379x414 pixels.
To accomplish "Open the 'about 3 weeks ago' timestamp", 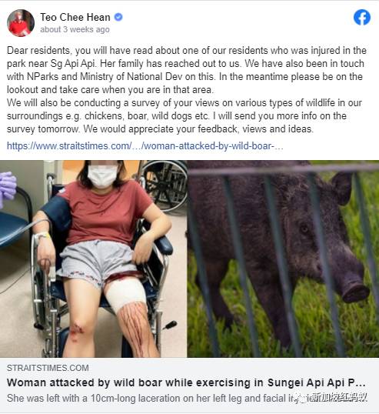I will [75, 29].
